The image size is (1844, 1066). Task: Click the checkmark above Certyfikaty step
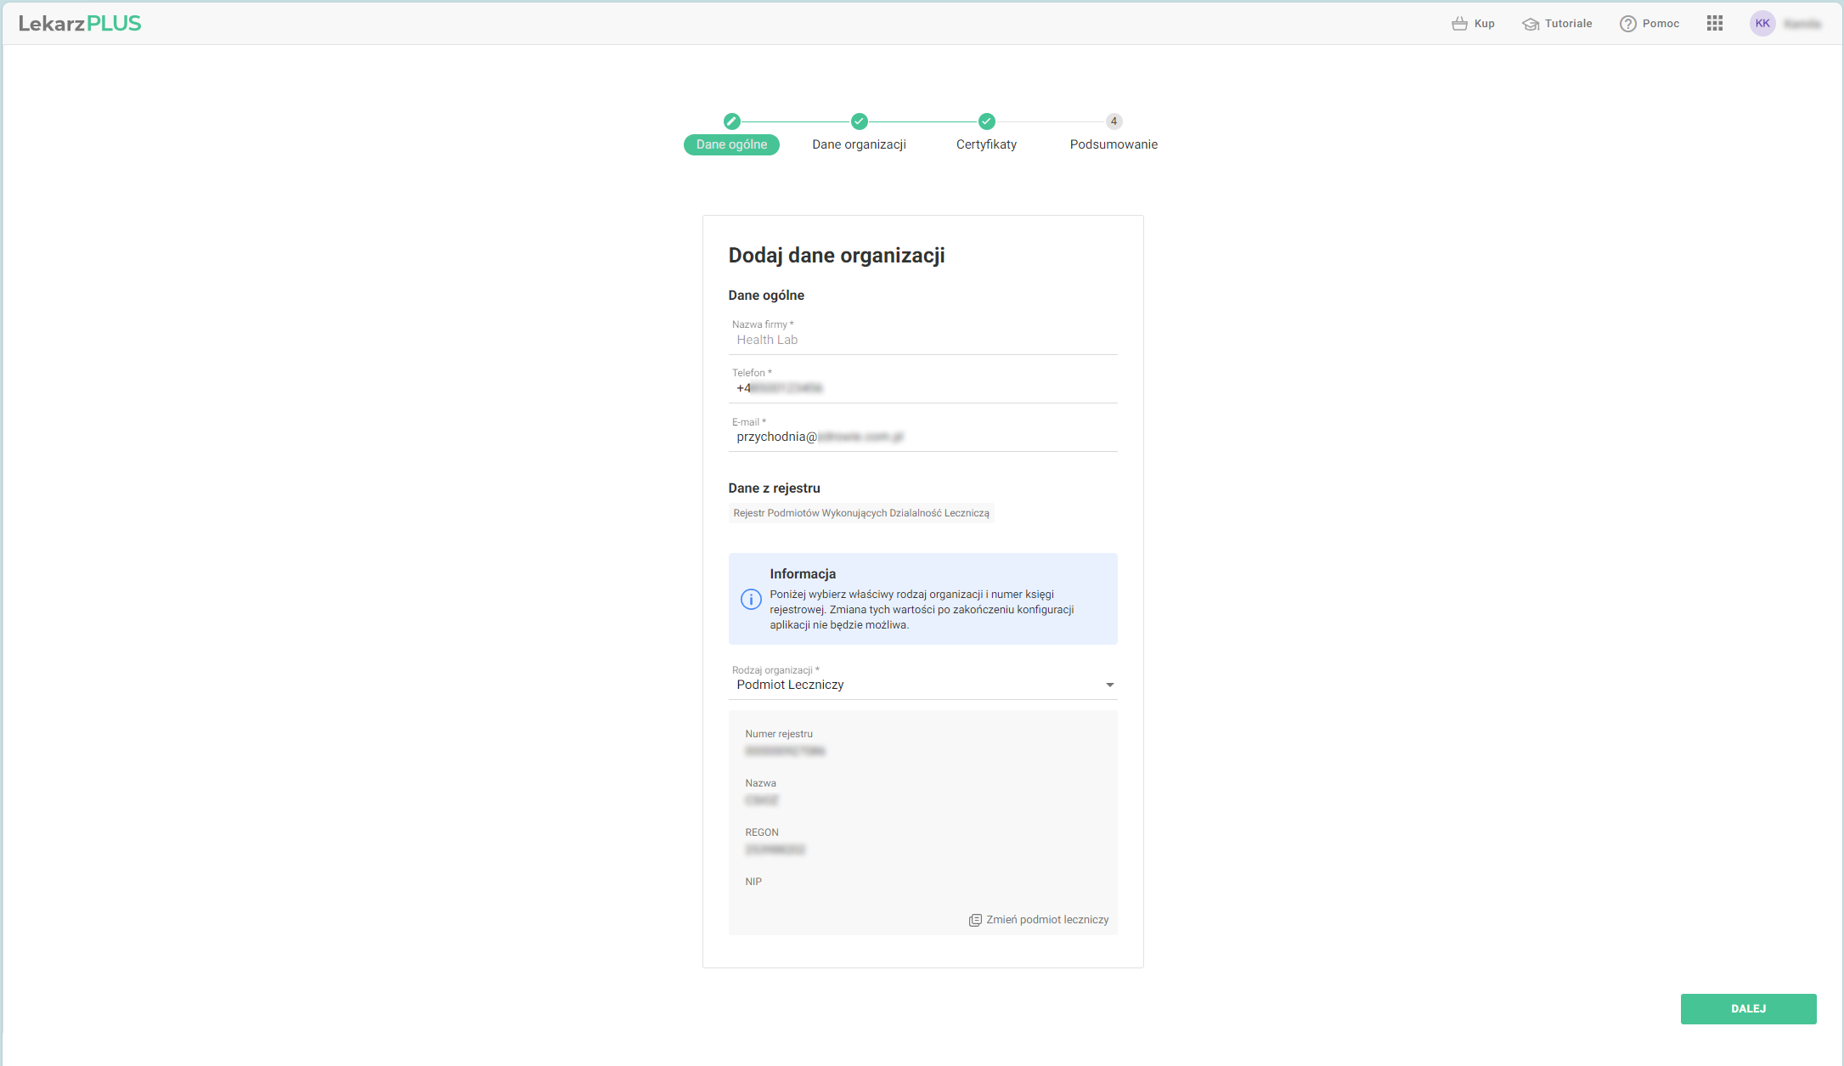tap(986, 121)
